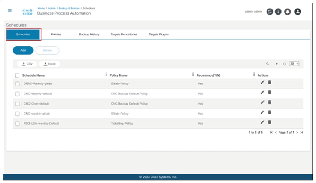Viewport: 316px width, 183px height.
Task: Open the hamburger navigation menu
Action: 10,11
